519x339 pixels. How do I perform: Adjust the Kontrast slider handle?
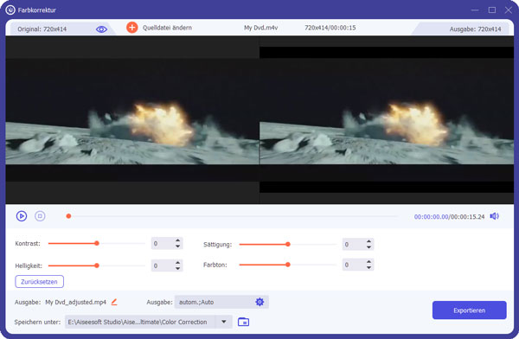click(97, 243)
